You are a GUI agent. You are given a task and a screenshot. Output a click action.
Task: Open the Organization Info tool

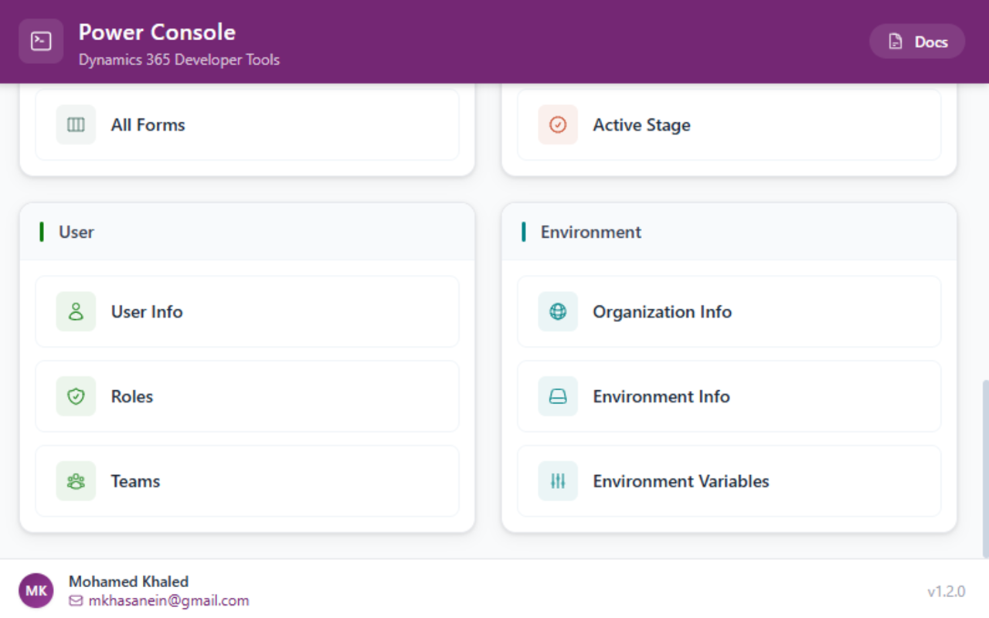(x=729, y=311)
